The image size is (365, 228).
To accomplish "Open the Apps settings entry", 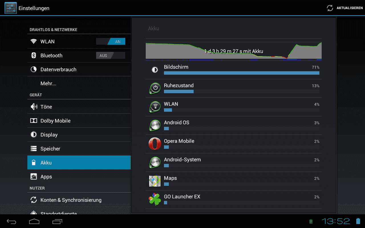I will click(79, 177).
